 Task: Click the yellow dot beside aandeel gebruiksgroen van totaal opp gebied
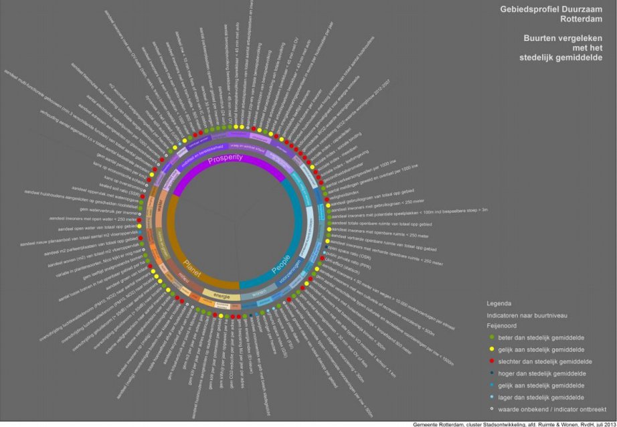tap(328, 205)
